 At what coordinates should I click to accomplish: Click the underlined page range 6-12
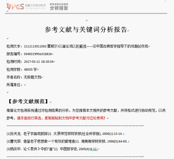tap(94, 149)
